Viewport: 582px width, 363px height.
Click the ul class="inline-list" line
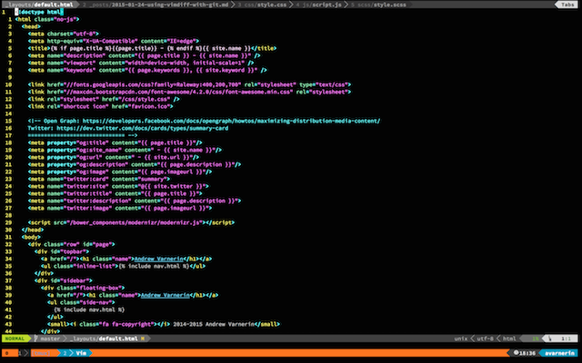(123, 266)
